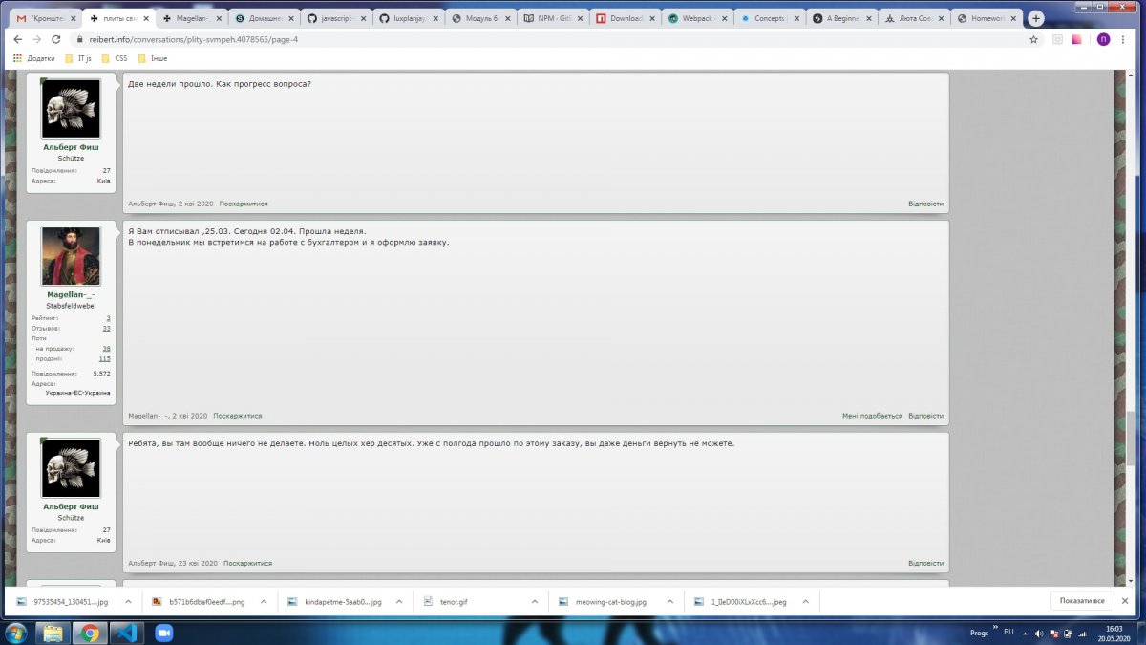The height and width of the screenshot is (645, 1146).
Task: Open the Інше bookmarks folder
Action: tap(152, 58)
